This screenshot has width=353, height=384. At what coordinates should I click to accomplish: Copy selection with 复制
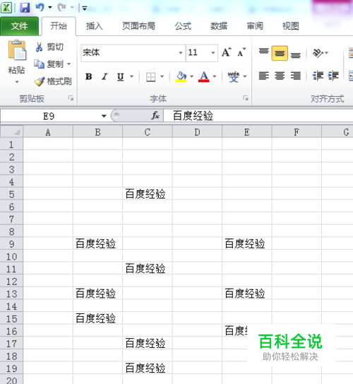[x=49, y=64]
